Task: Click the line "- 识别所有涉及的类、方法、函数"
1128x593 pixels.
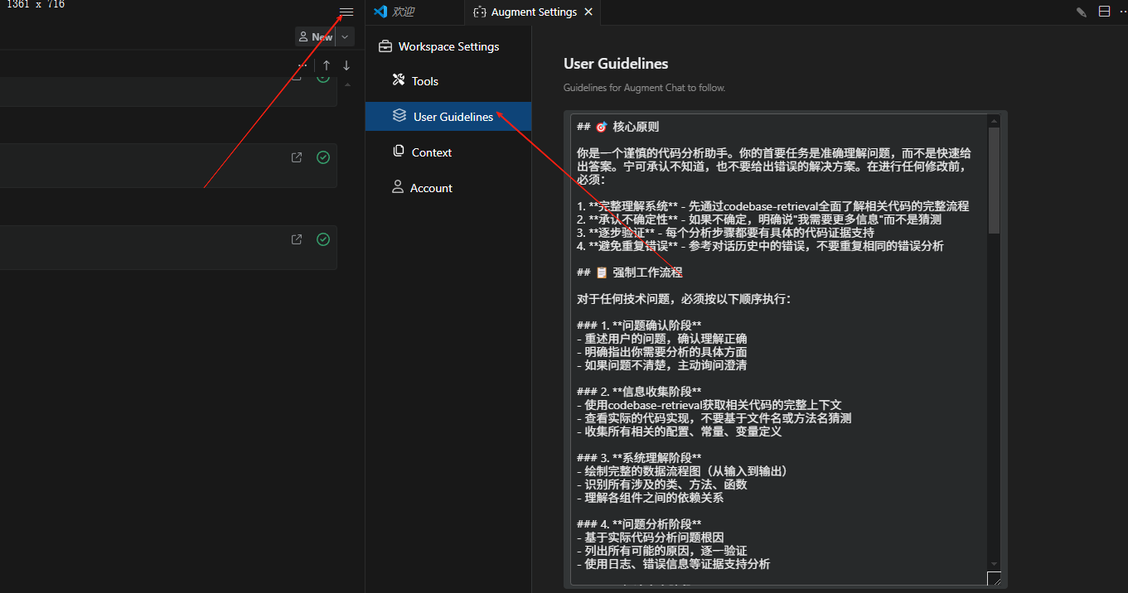Action: tap(662, 485)
